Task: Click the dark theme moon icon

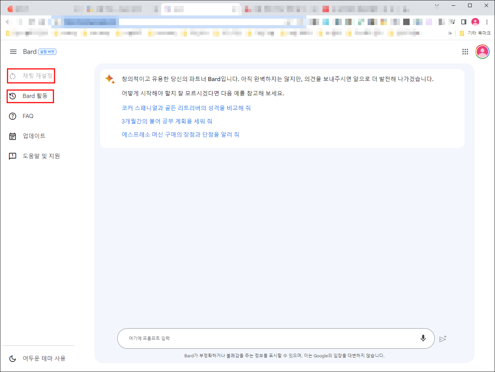Action: coord(13,358)
